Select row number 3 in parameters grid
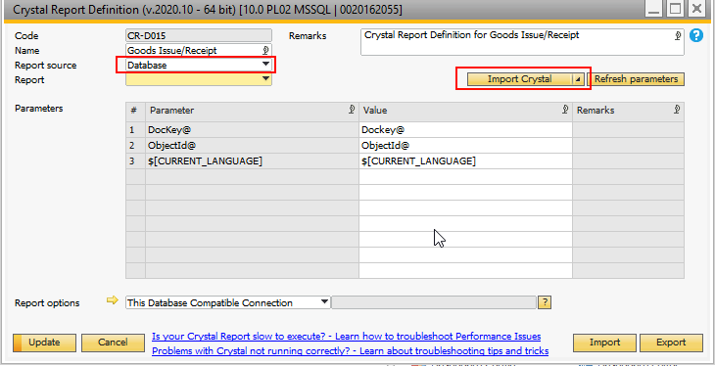 pos(135,160)
